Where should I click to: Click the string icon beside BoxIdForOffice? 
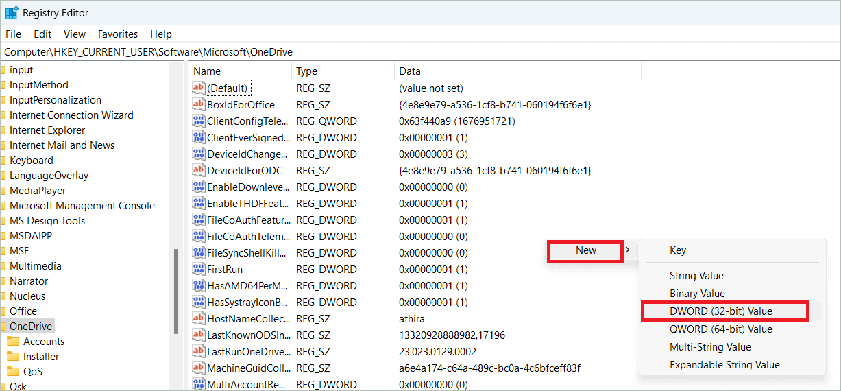click(199, 104)
